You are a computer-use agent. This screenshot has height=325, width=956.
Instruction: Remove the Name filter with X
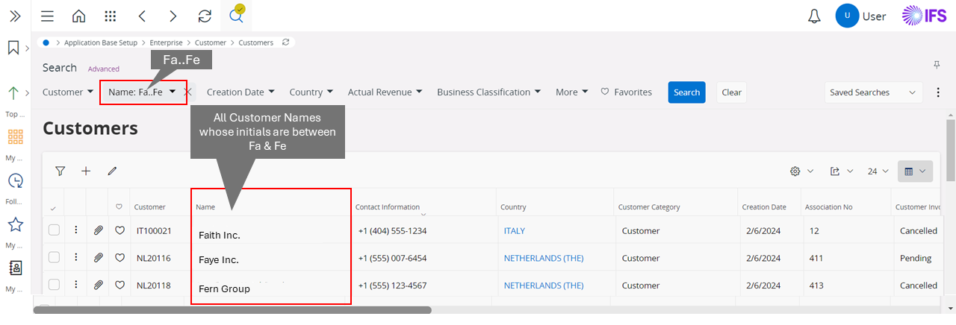coord(188,92)
